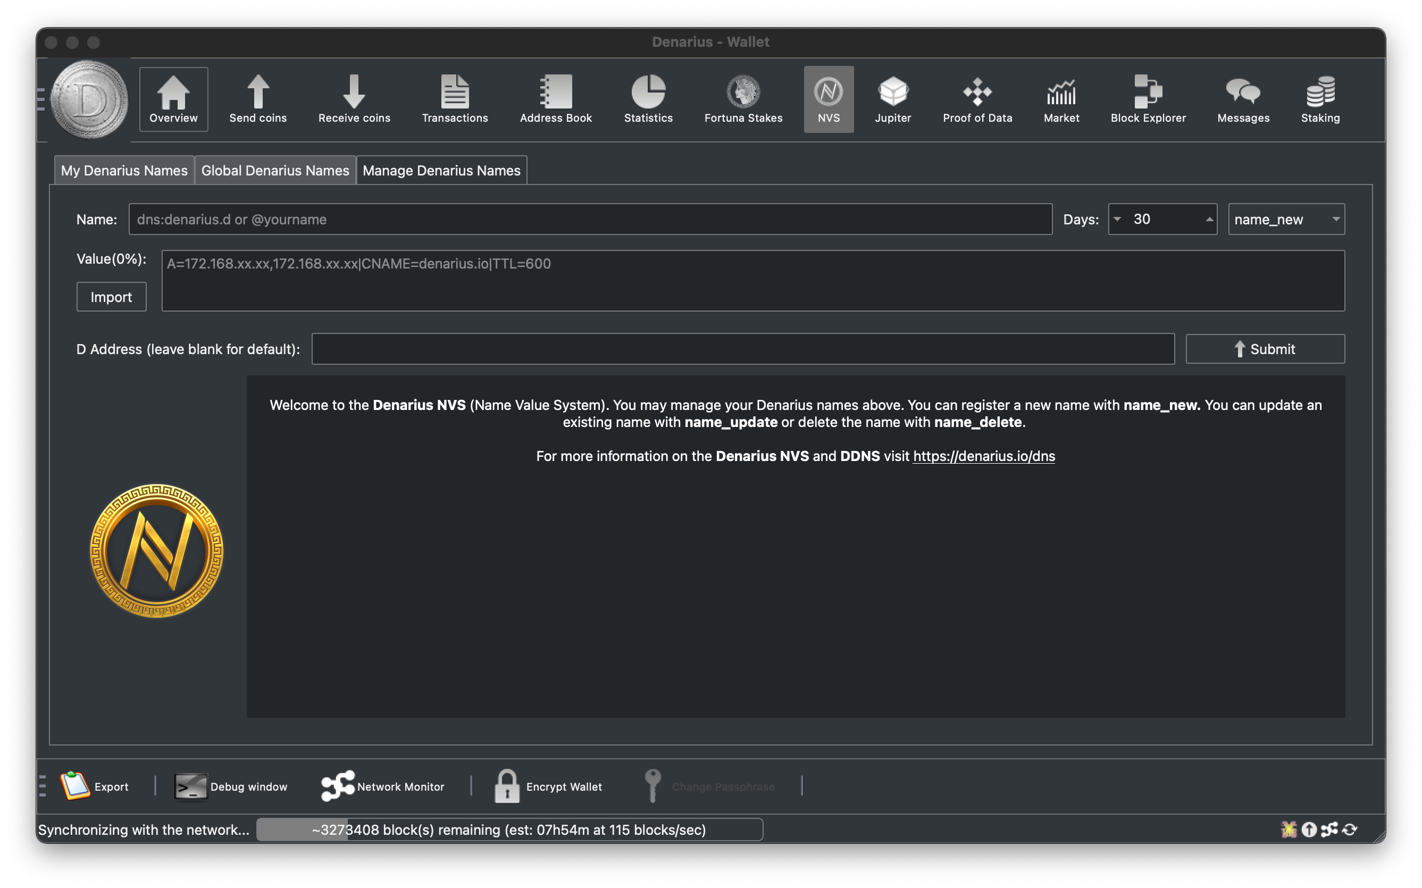The image size is (1422, 888).
Task: Open Proof of Data page
Action: tap(977, 99)
